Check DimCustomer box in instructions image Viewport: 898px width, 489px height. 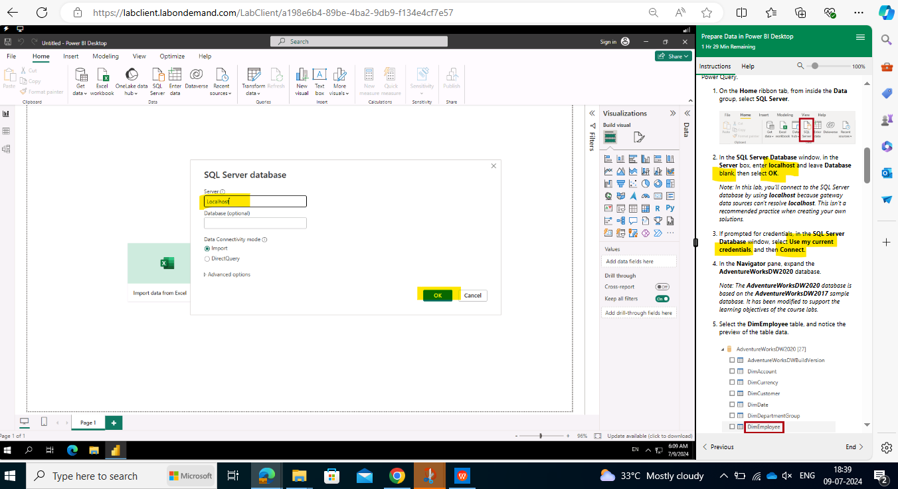coord(732,394)
